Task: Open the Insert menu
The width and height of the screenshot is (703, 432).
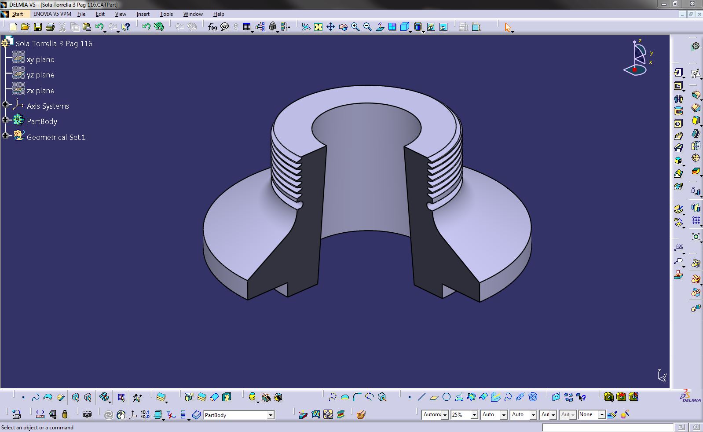Action: tap(143, 14)
